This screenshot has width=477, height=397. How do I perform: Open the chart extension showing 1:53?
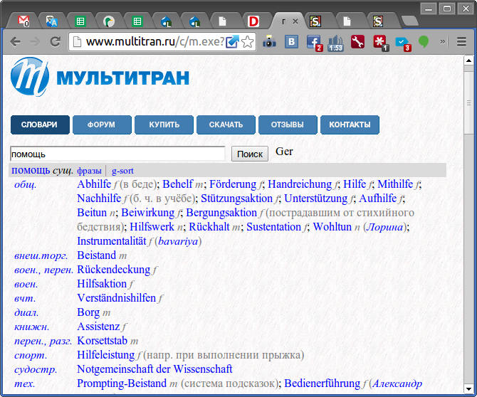click(x=336, y=43)
